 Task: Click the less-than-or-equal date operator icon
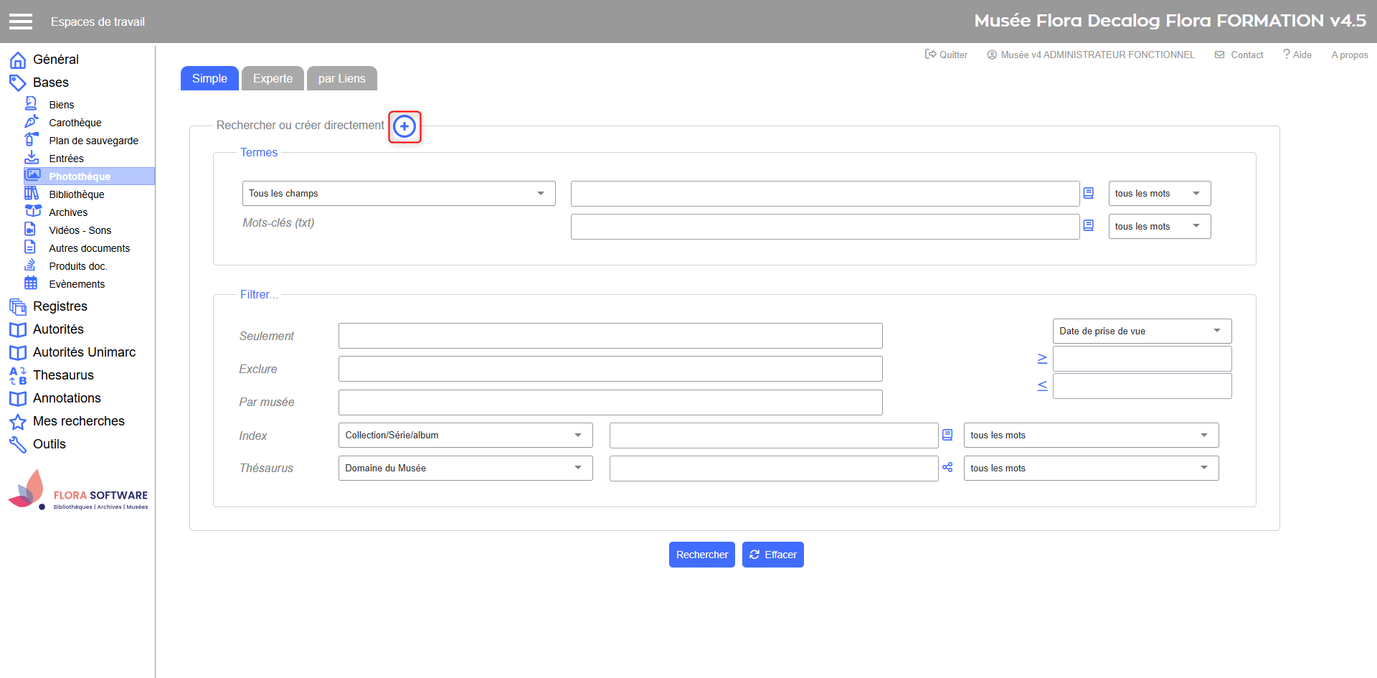(1042, 386)
